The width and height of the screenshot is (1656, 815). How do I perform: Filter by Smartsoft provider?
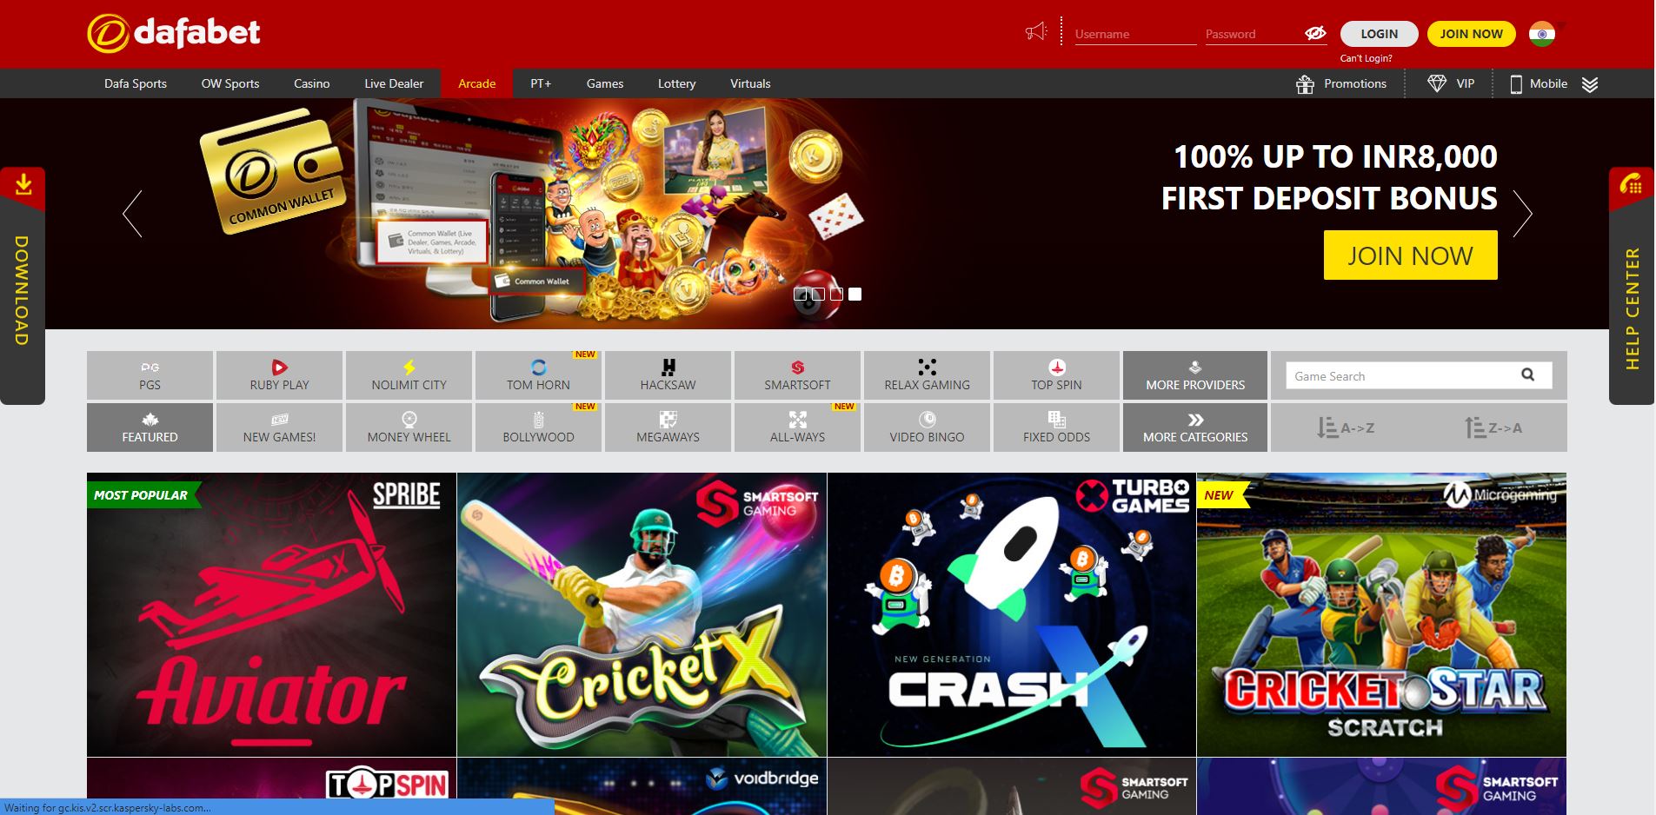[x=797, y=375]
